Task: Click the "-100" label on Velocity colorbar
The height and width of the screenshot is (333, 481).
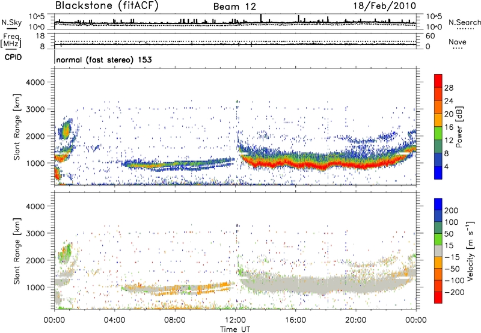Action: 455,281
